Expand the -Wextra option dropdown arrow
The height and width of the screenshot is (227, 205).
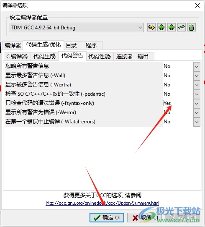(x=197, y=85)
